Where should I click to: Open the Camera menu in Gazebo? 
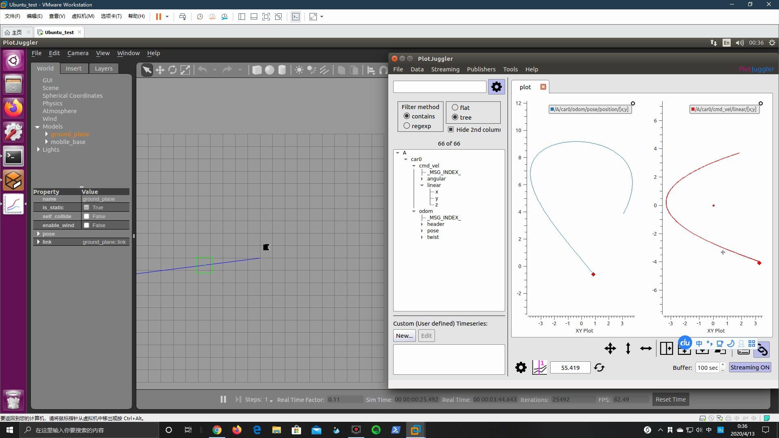click(78, 53)
